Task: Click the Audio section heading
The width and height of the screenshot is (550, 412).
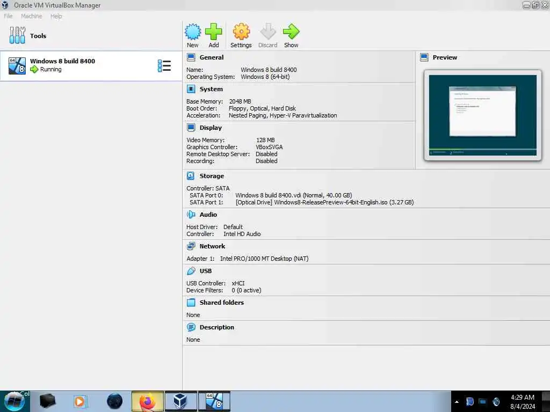Action: point(208,215)
